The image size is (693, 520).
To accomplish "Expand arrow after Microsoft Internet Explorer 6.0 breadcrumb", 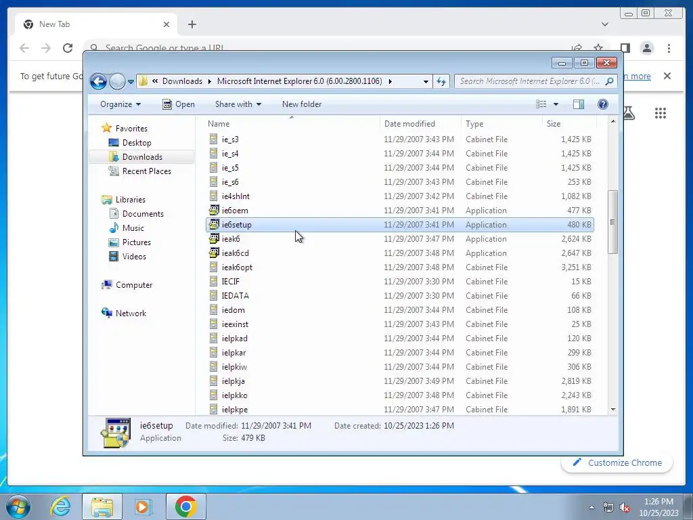I will click(x=390, y=81).
